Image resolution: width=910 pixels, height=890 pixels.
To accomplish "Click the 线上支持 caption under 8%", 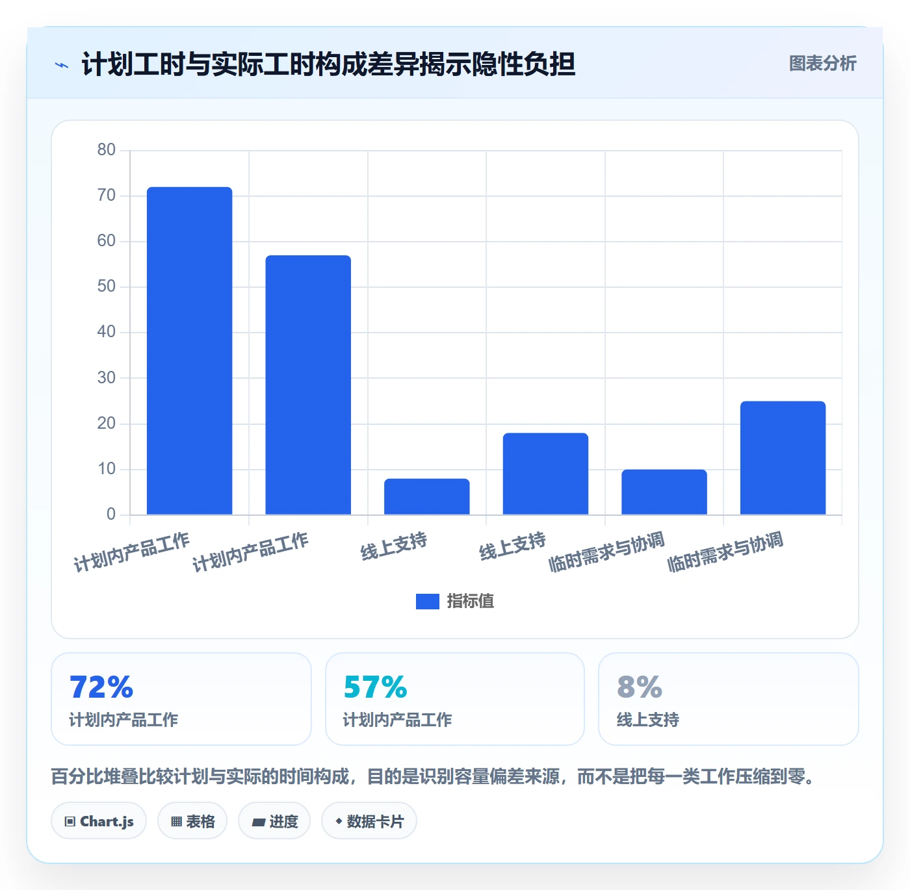I will 648,720.
